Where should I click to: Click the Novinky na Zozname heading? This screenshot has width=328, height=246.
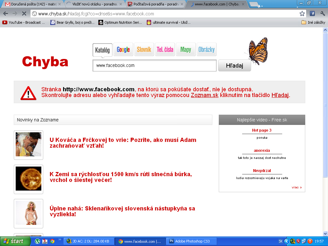[x=38, y=120]
